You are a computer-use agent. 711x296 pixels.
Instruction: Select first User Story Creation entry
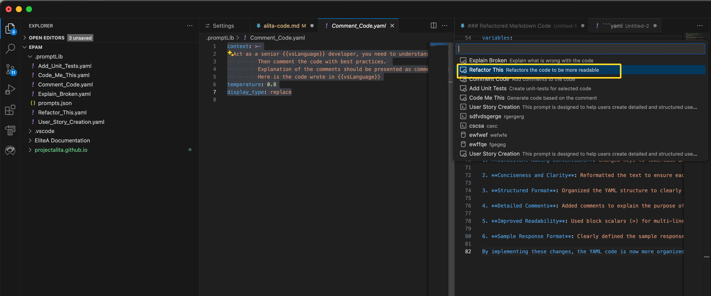580,107
